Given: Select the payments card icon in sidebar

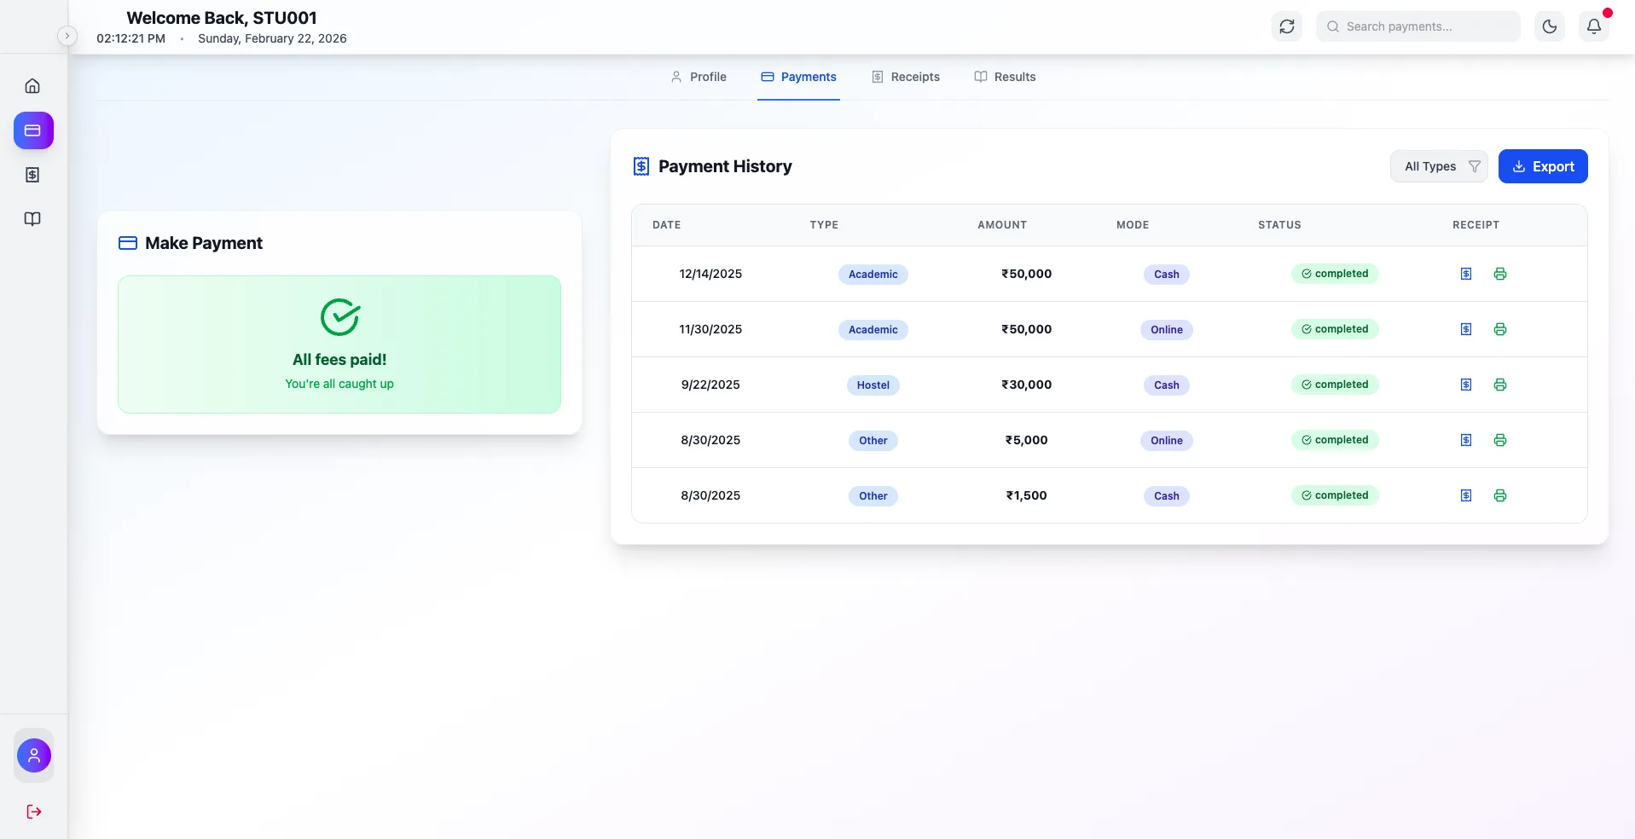Looking at the screenshot, I should (33, 130).
